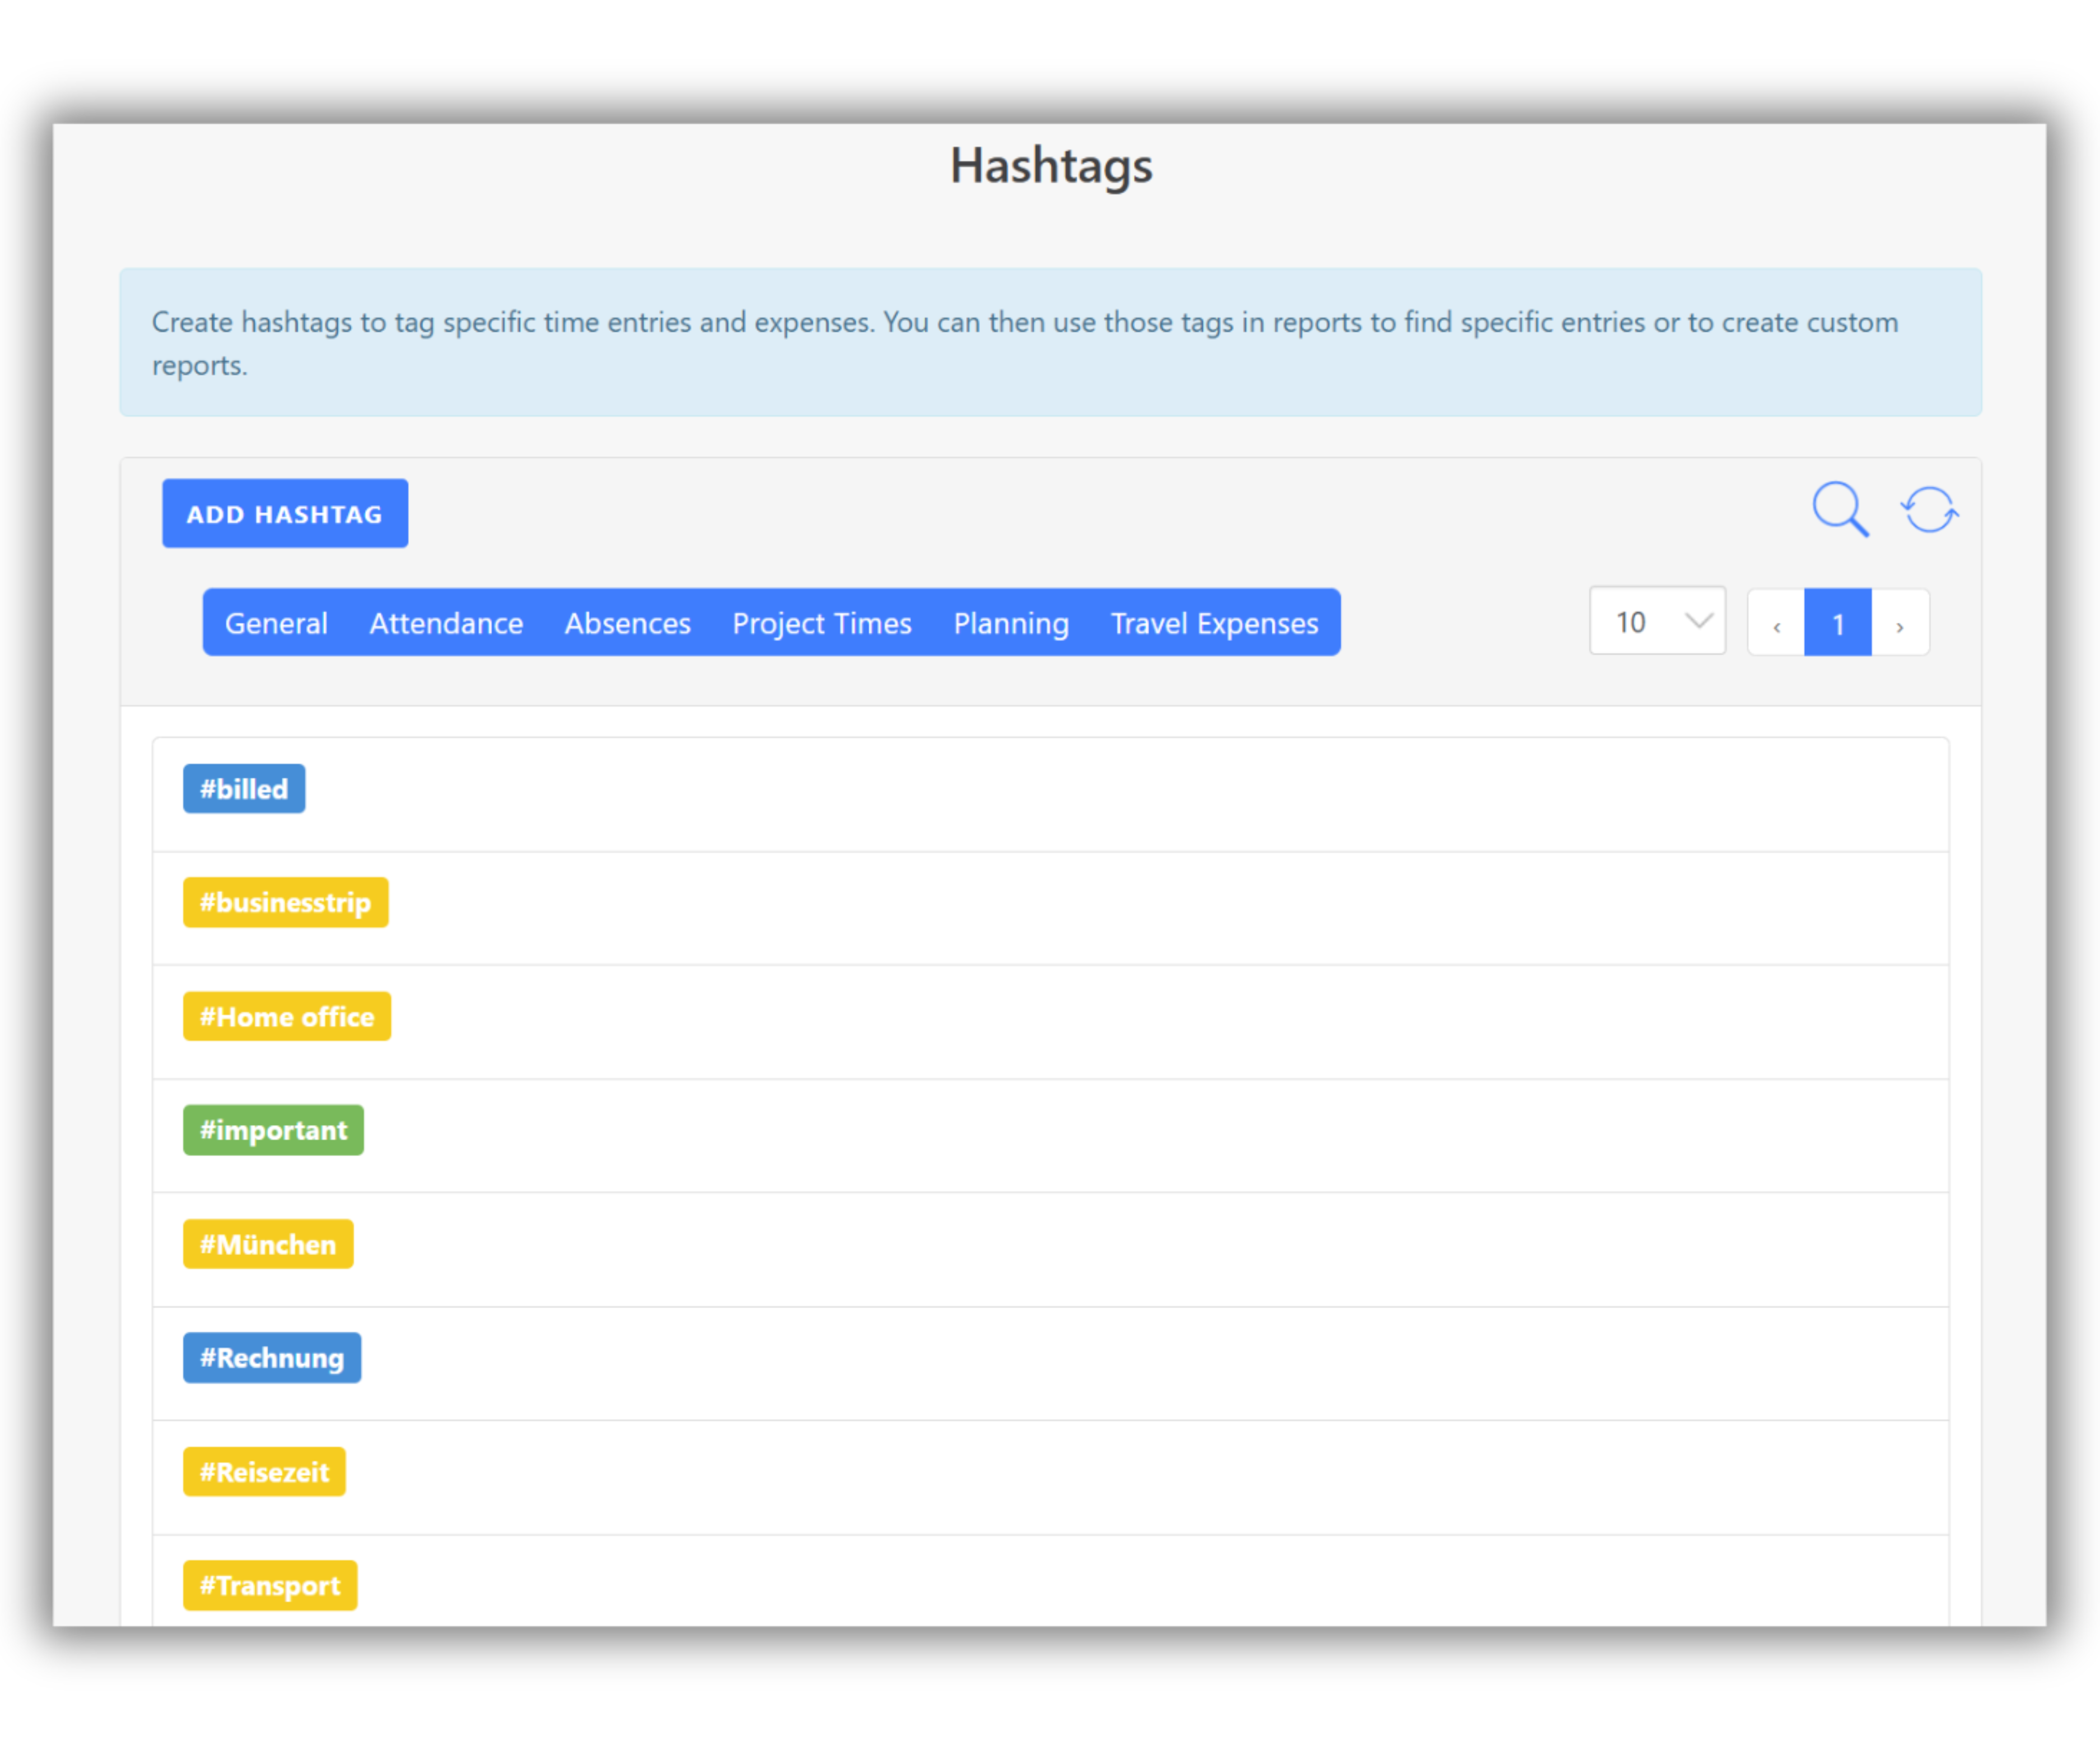The image size is (2100, 1750).
Task: Click the blue #billed hashtag
Action: [x=244, y=789]
